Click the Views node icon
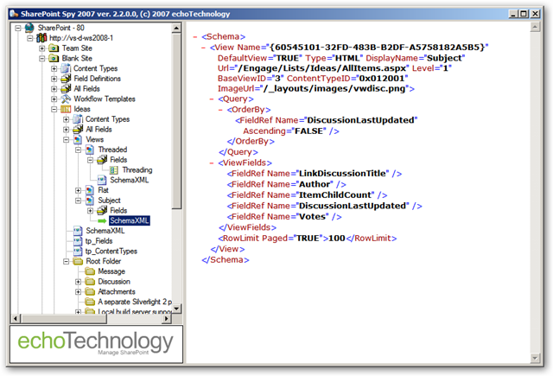Viewport: 553px width, 376px height. pyautogui.click(x=78, y=140)
